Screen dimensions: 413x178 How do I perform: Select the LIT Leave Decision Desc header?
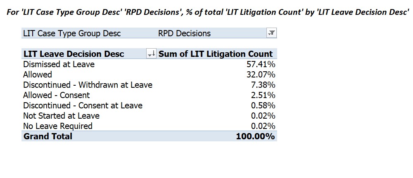(x=74, y=54)
